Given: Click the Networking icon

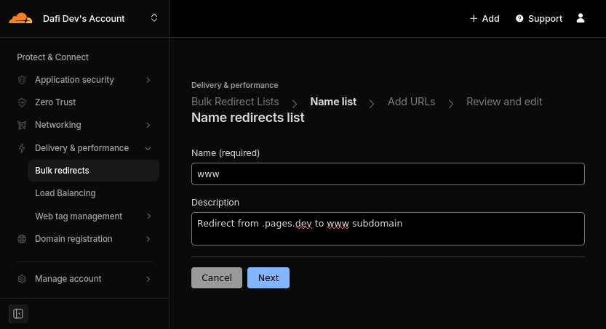Looking at the screenshot, I should coord(22,125).
